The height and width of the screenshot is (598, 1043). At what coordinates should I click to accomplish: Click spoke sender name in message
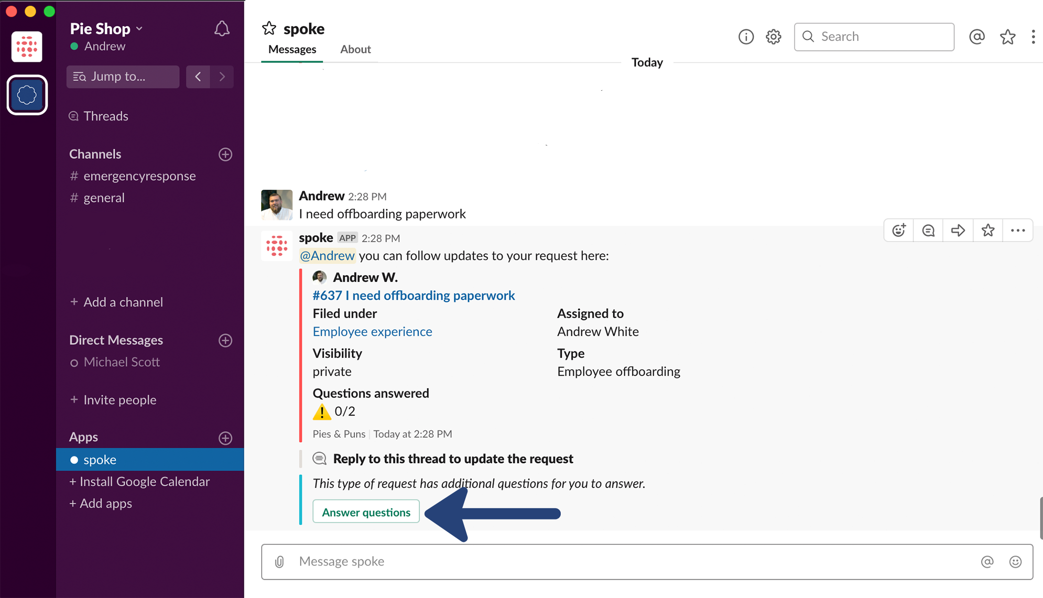[x=316, y=238]
